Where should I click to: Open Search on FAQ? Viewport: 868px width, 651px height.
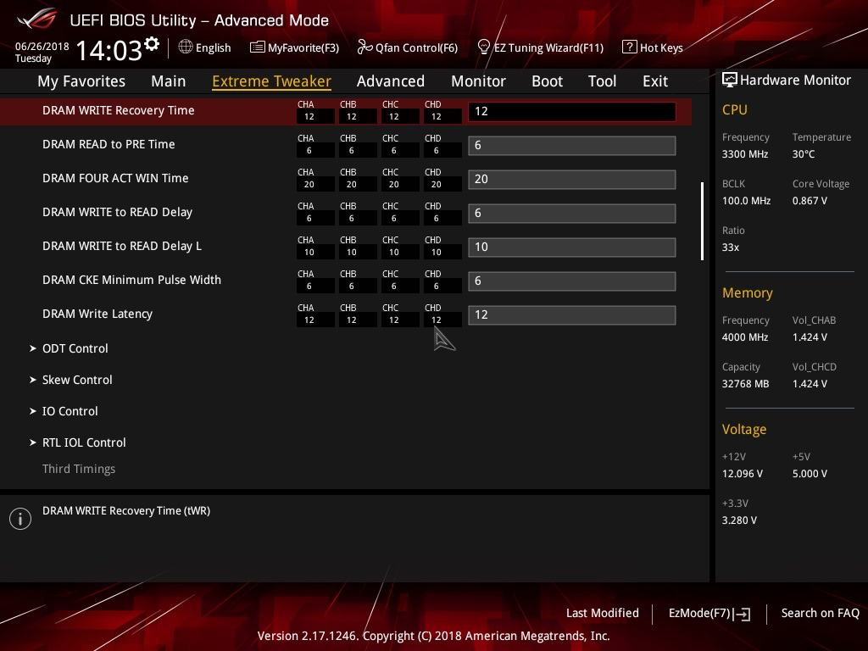tap(820, 613)
